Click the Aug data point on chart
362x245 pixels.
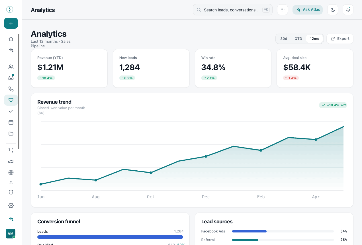click(x=96, y=180)
